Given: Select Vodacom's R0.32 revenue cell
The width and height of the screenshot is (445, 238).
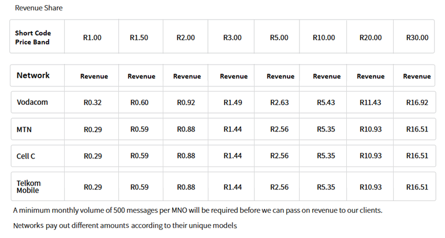Looking at the screenshot, I should 92,103.
